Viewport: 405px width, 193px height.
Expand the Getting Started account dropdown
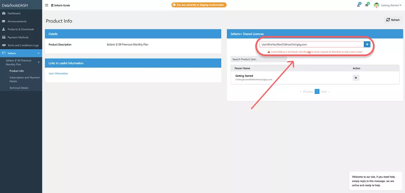pos(391,5)
